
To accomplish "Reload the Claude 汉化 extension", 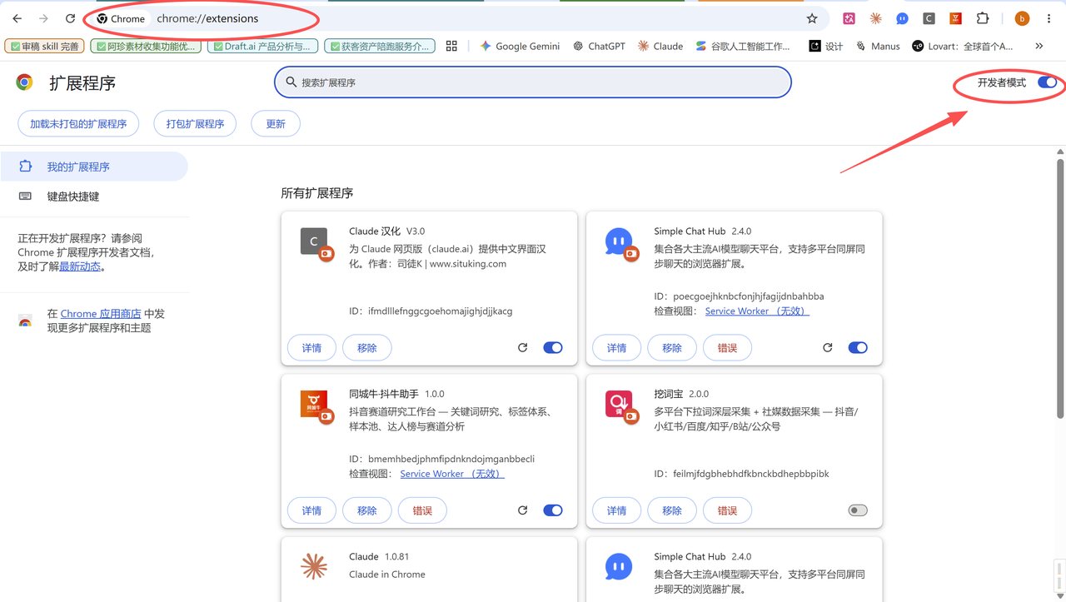I will coord(522,347).
